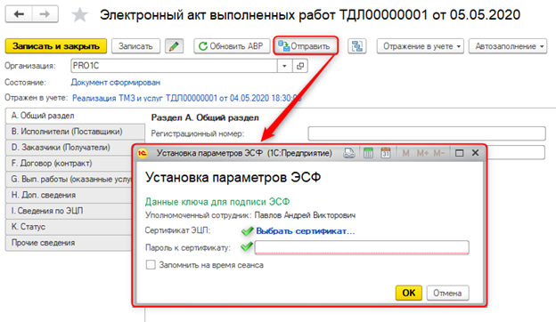Open the calendar icon in dialog title bar
This screenshot has height=322, width=556.
tap(386, 153)
